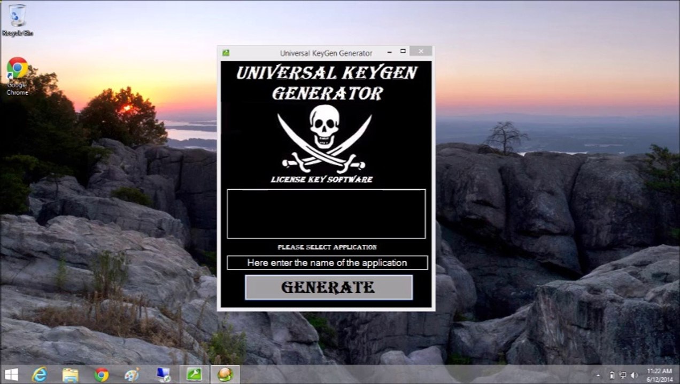Open the Windows Start button
This screenshot has height=384, width=680.
coord(11,374)
